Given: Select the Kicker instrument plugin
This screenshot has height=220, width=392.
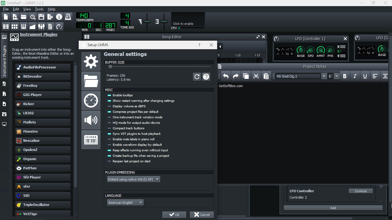Looking at the screenshot, I should point(43,104).
